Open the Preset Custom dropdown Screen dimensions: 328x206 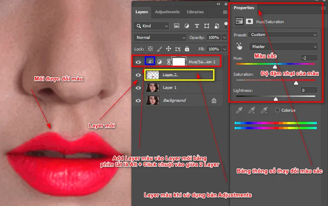283,35
